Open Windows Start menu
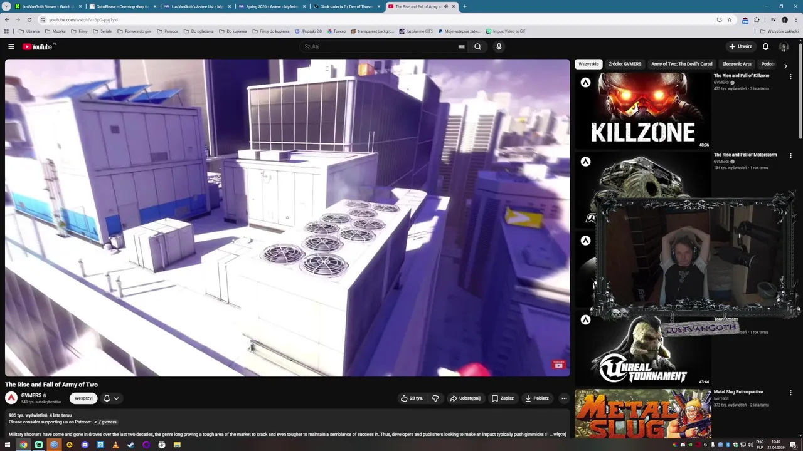Image resolution: width=803 pixels, height=451 pixels. [x=8, y=445]
